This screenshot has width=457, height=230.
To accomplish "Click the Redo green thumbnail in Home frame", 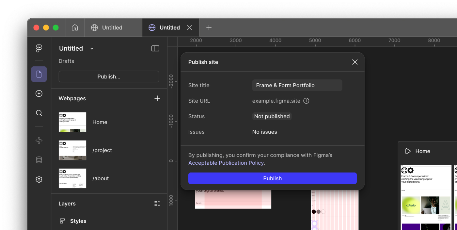I will click(x=411, y=205).
